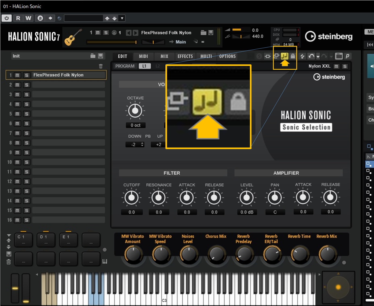Click the PROGRAM button

point(125,66)
